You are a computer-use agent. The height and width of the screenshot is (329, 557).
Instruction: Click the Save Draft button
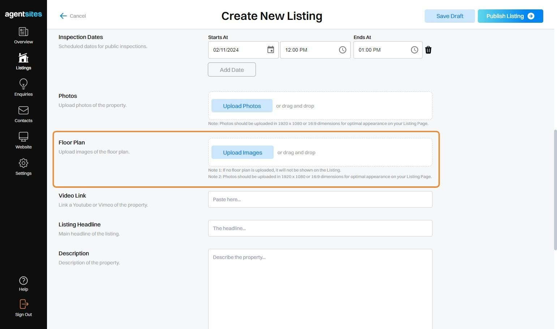click(450, 16)
